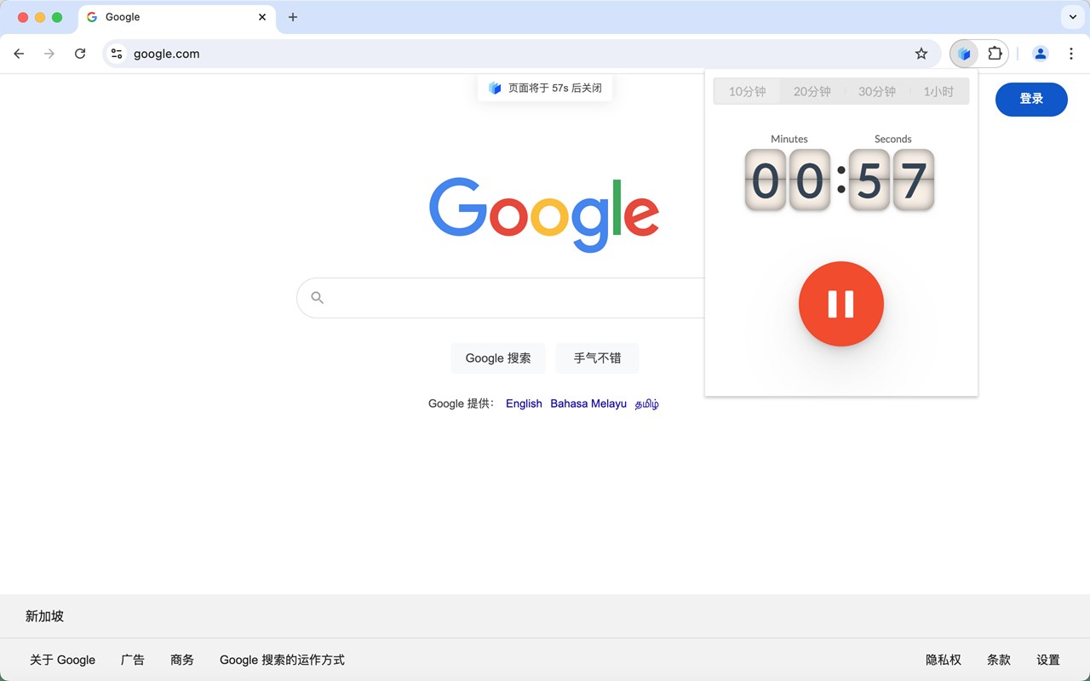Select the Google tab
This screenshot has height=681, width=1090.
pos(177,18)
